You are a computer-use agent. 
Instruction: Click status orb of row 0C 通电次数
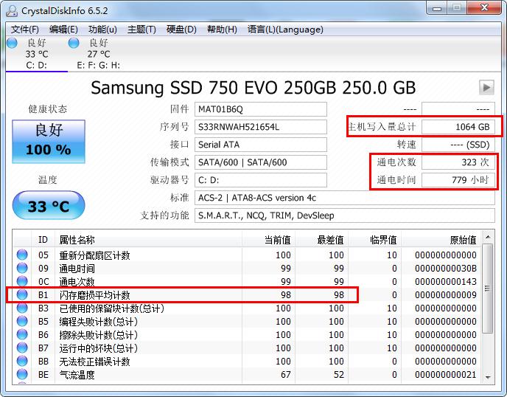click(x=22, y=281)
